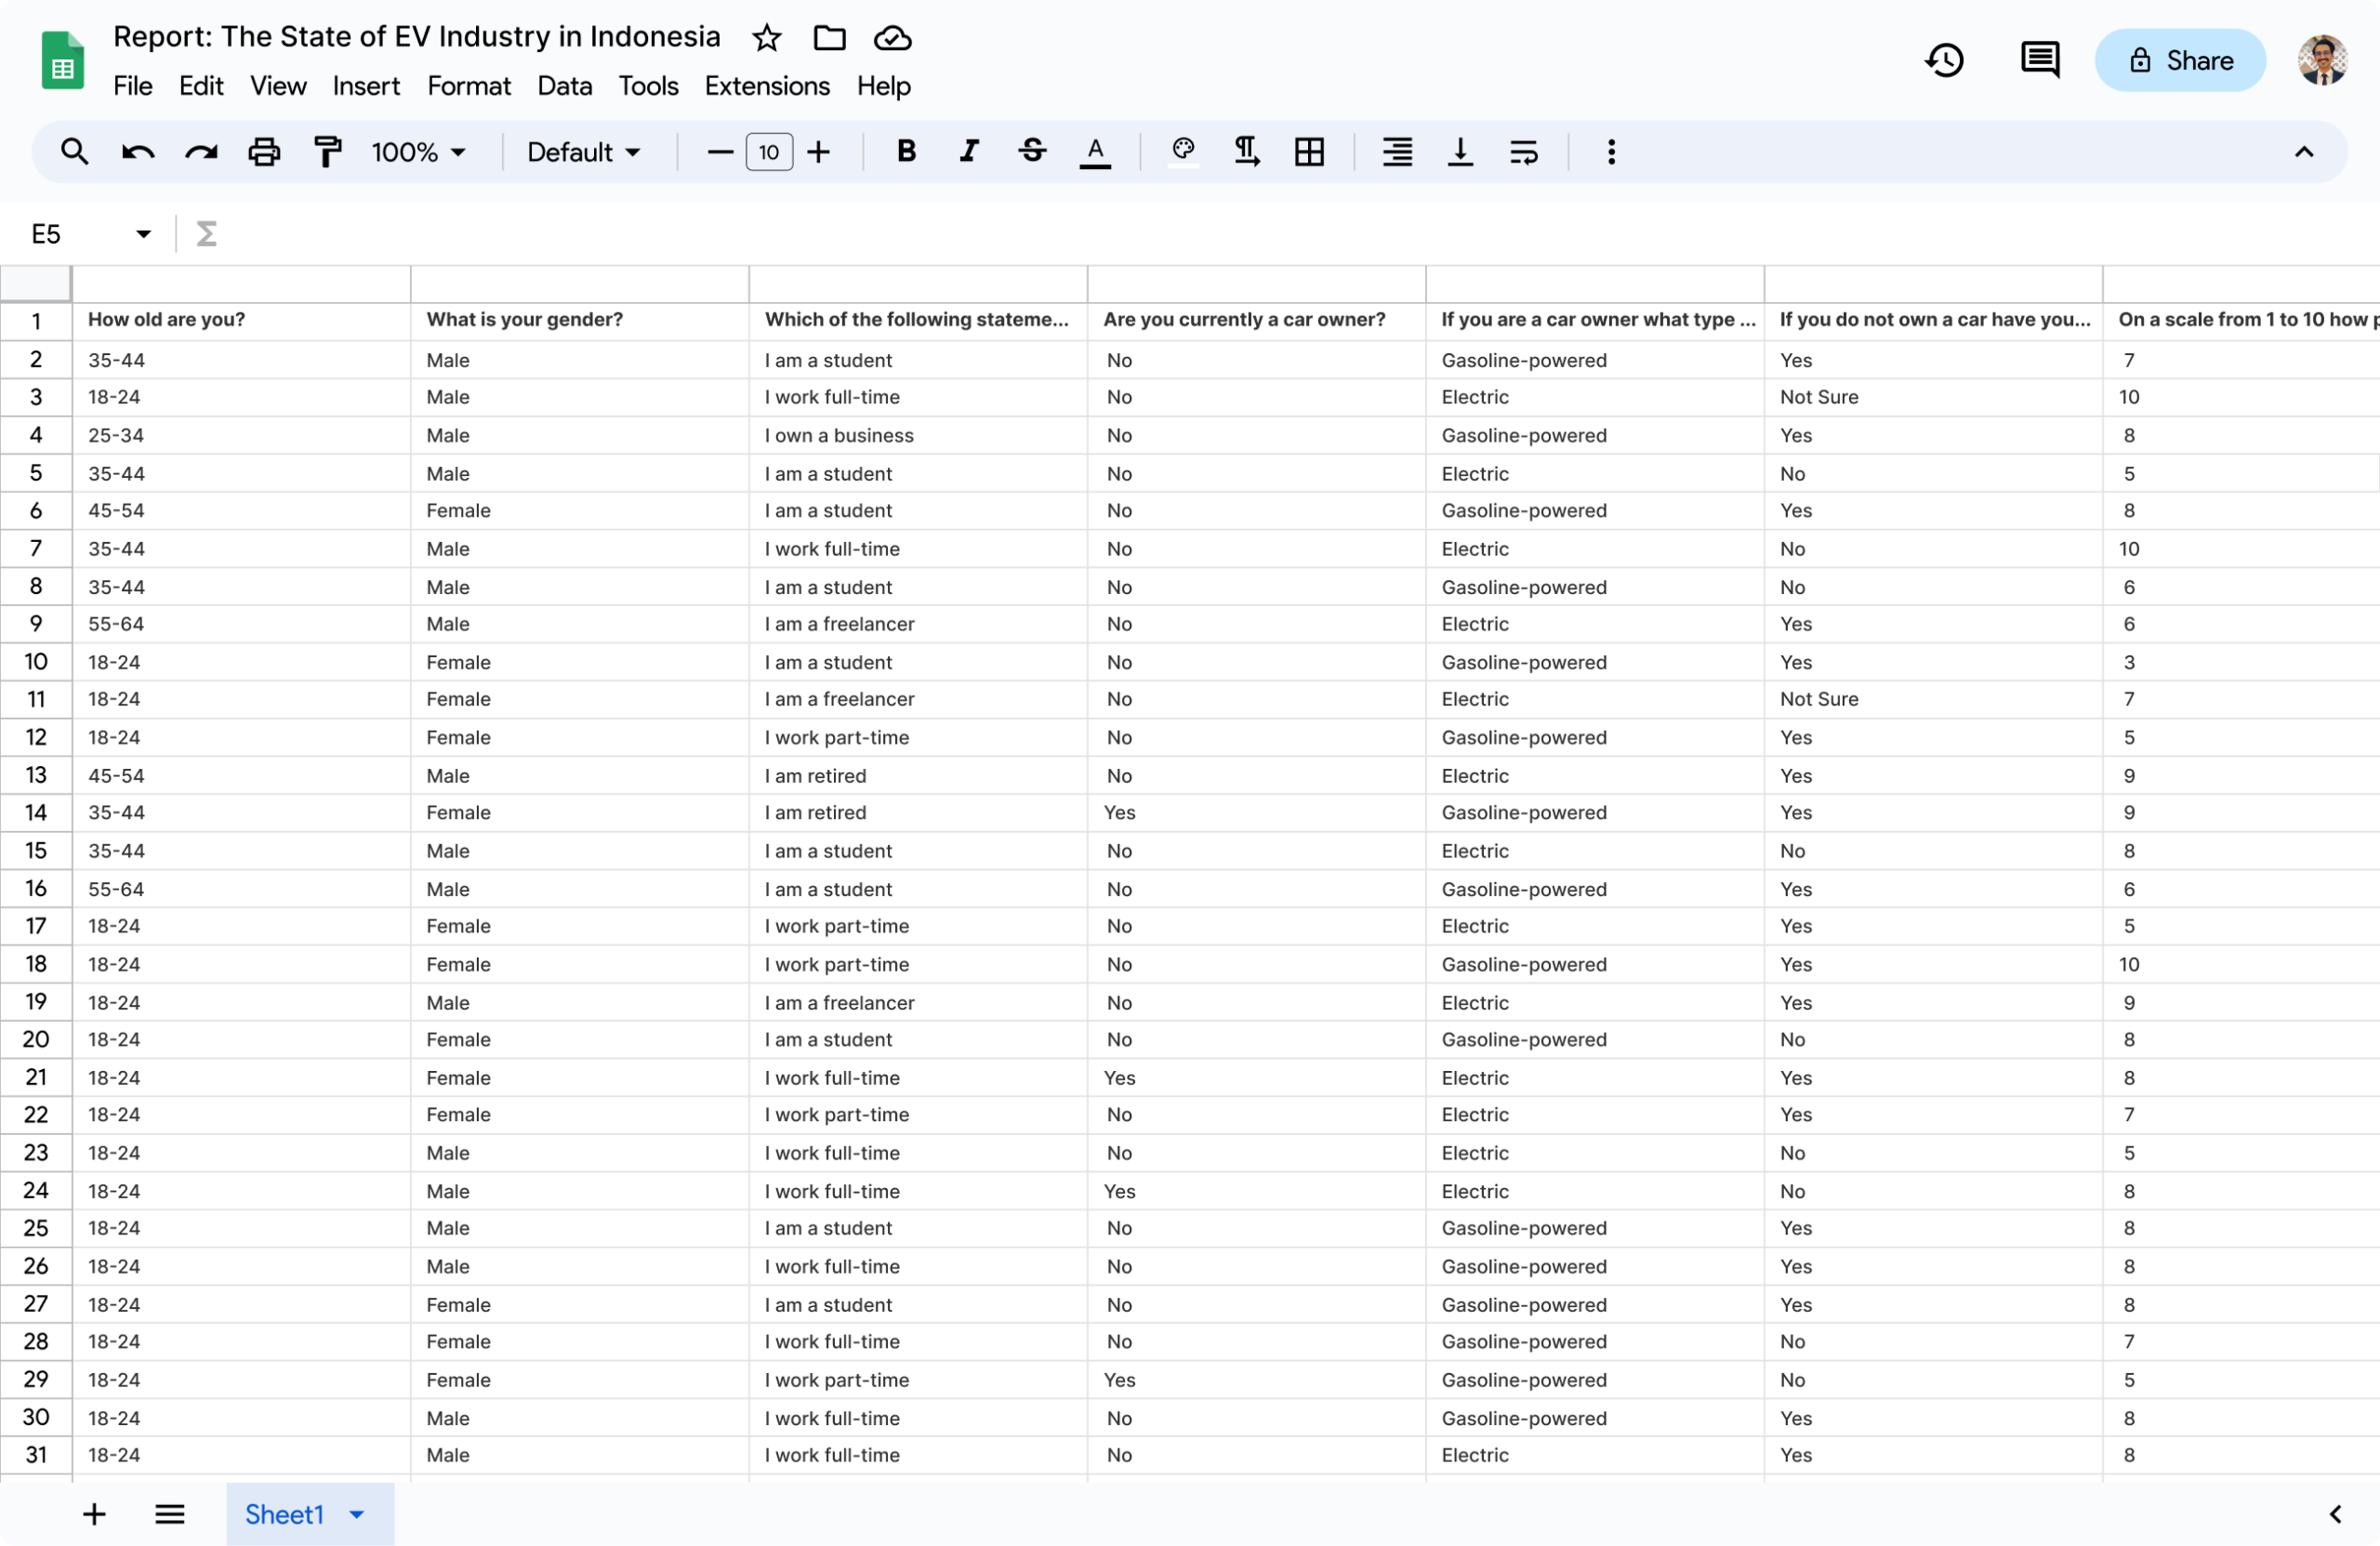Toggle bold formatting
The image size is (2380, 1546).
click(906, 152)
